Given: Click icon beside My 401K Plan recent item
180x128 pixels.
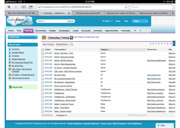Looking at the screenshot, I should click(10, 66).
